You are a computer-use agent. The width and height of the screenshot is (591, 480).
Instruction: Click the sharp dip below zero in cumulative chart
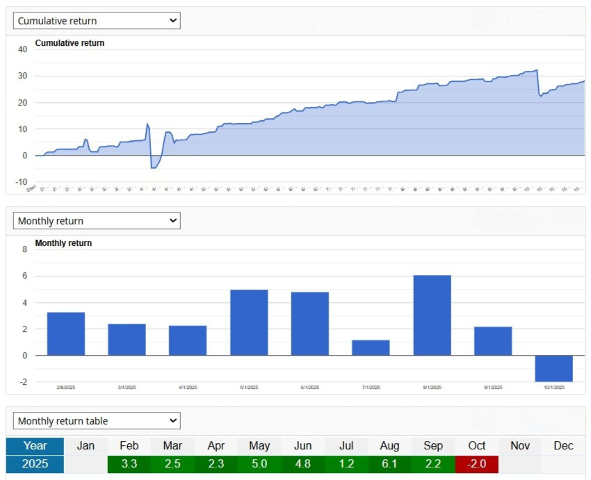tap(154, 167)
